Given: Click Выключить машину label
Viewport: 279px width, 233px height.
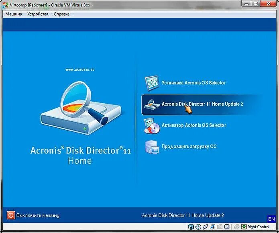Looking at the screenshot, I should (x=38, y=215).
